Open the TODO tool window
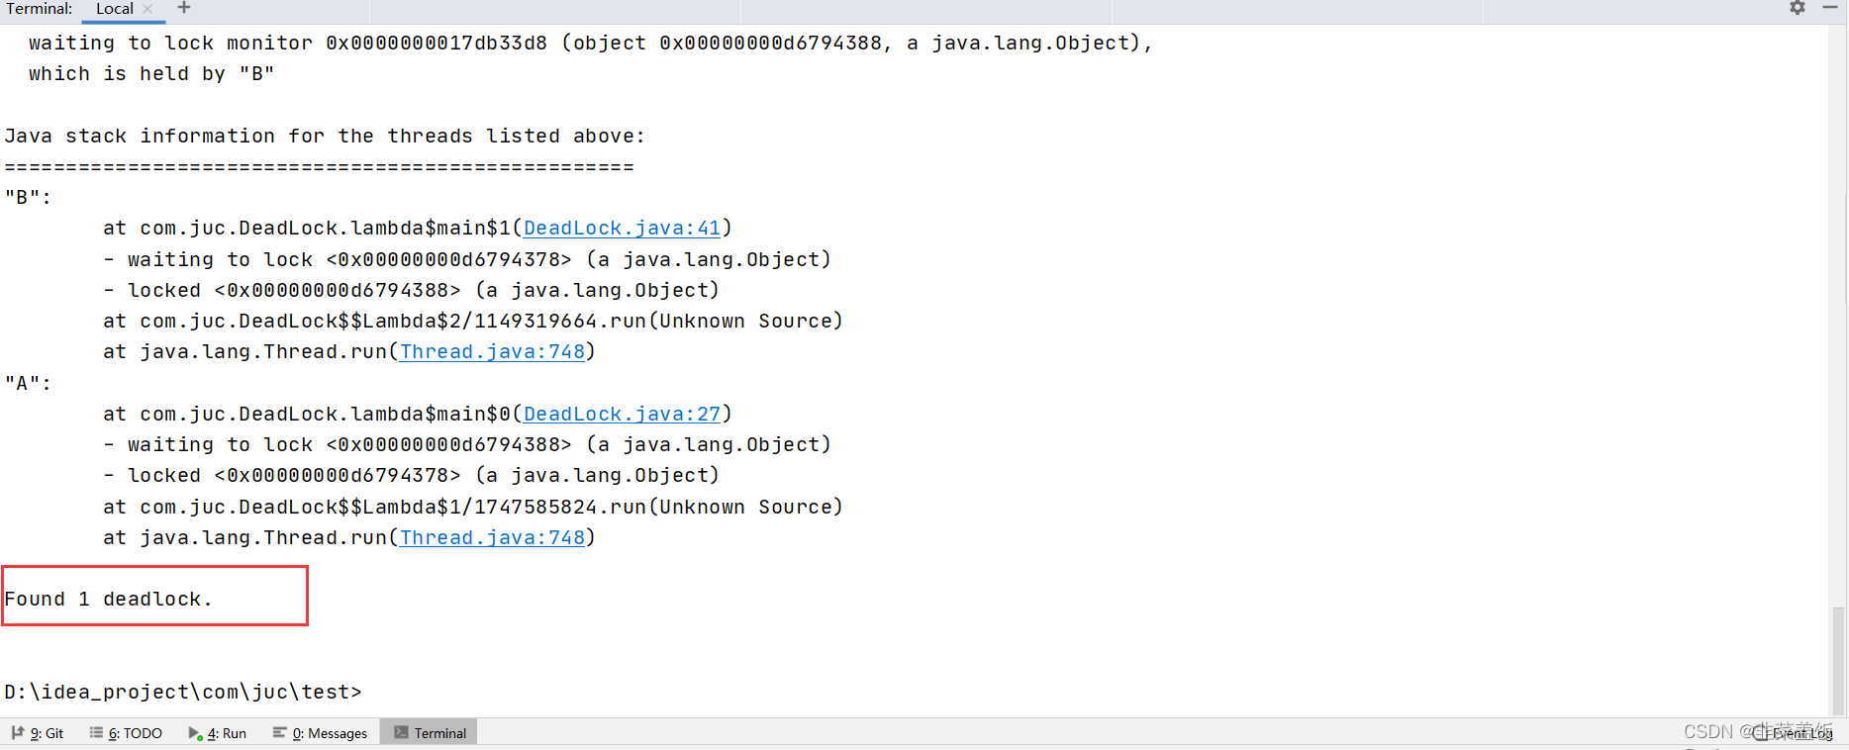Viewport: 1849px width, 750px height. tap(126, 733)
